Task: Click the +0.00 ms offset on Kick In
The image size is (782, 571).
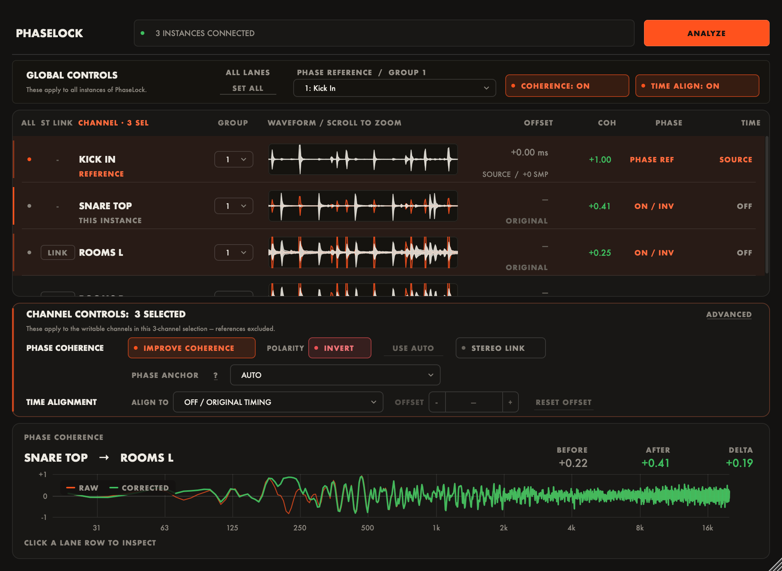Action: click(x=529, y=152)
